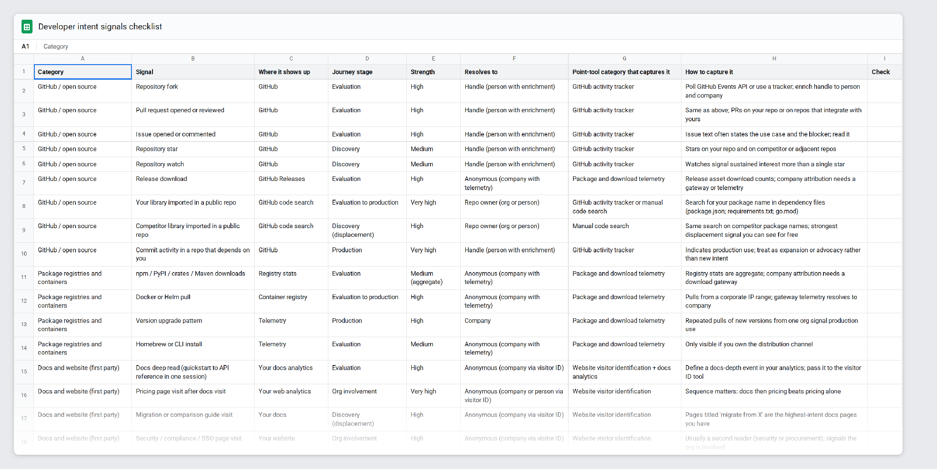Click the GitHub Releases cell
937x469 pixels.
[291, 183]
